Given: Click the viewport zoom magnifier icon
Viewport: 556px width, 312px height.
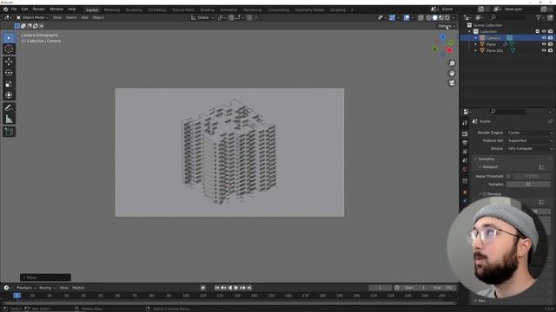Looking at the screenshot, I should pos(452,63).
